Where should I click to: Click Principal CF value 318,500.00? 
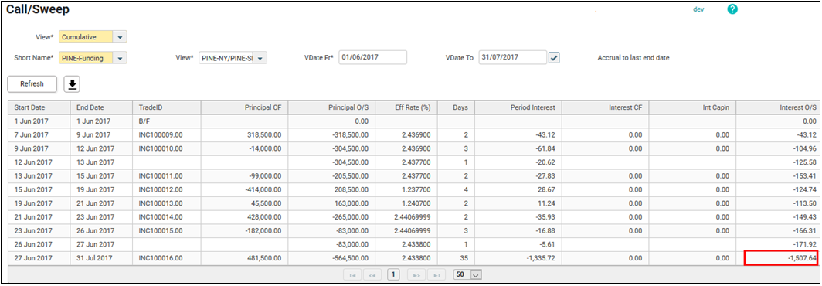click(263, 134)
